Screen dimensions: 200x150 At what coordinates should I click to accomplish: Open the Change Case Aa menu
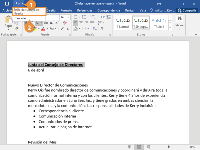pyautogui.click(x=53, y=28)
